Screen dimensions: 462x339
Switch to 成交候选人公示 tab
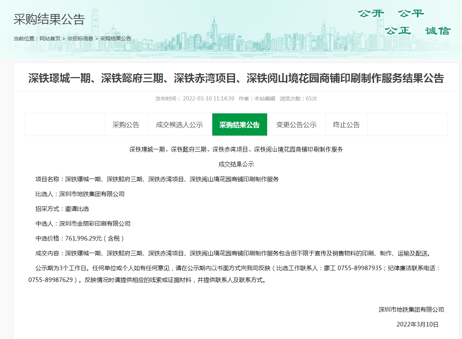point(180,124)
